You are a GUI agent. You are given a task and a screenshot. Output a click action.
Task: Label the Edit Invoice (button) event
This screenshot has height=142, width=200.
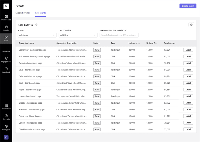pos(188,57)
